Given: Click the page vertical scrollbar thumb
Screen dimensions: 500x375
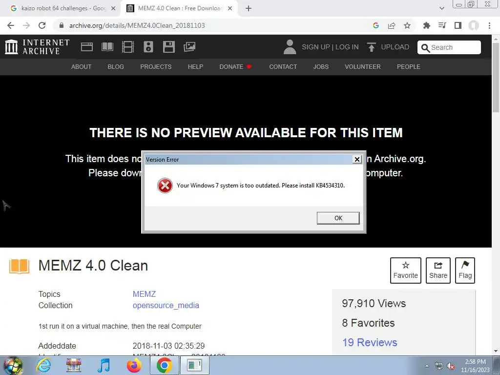Looking at the screenshot, I should [496, 78].
